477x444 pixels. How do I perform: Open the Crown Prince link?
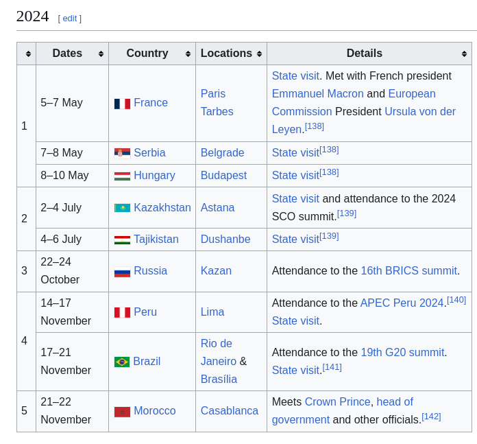pos(337,401)
